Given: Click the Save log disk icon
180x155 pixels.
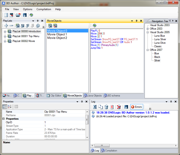Looking at the screenshot, I should coord(126,107).
